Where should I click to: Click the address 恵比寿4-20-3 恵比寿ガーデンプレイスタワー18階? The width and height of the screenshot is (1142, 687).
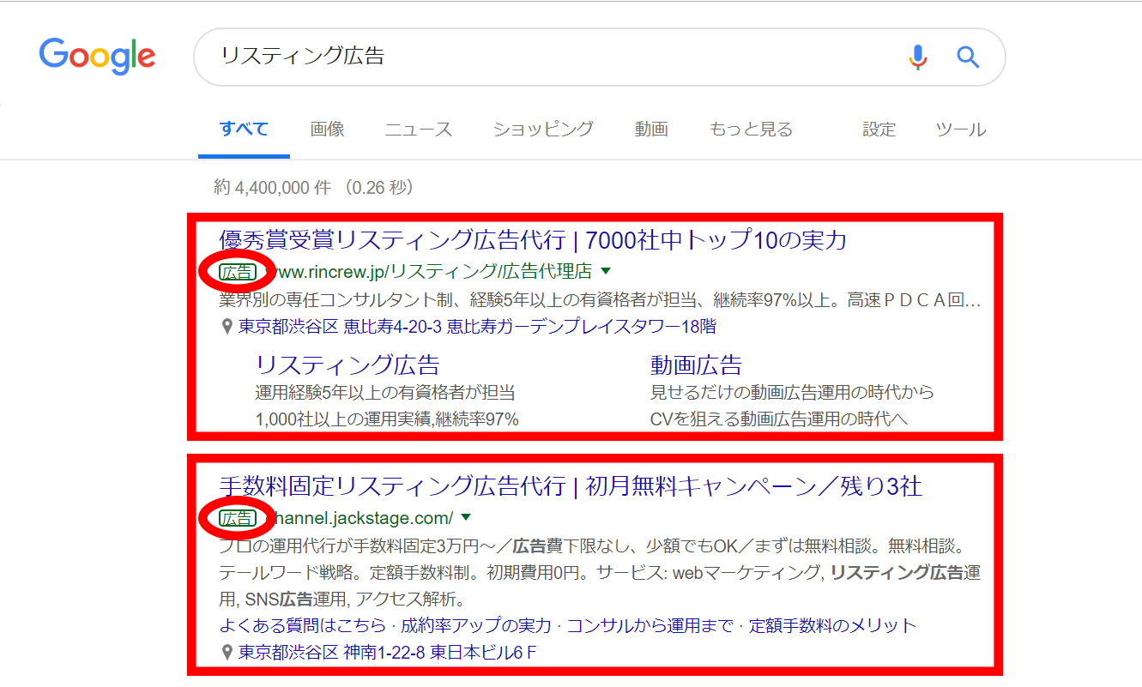[477, 327]
